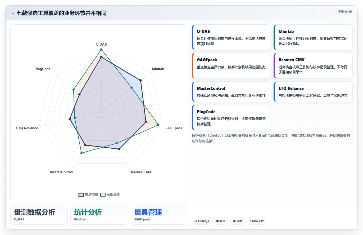Viewport: 363px width, 235px height.
Task: Open the MasterControl description card
Action: click(x=231, y=92)
